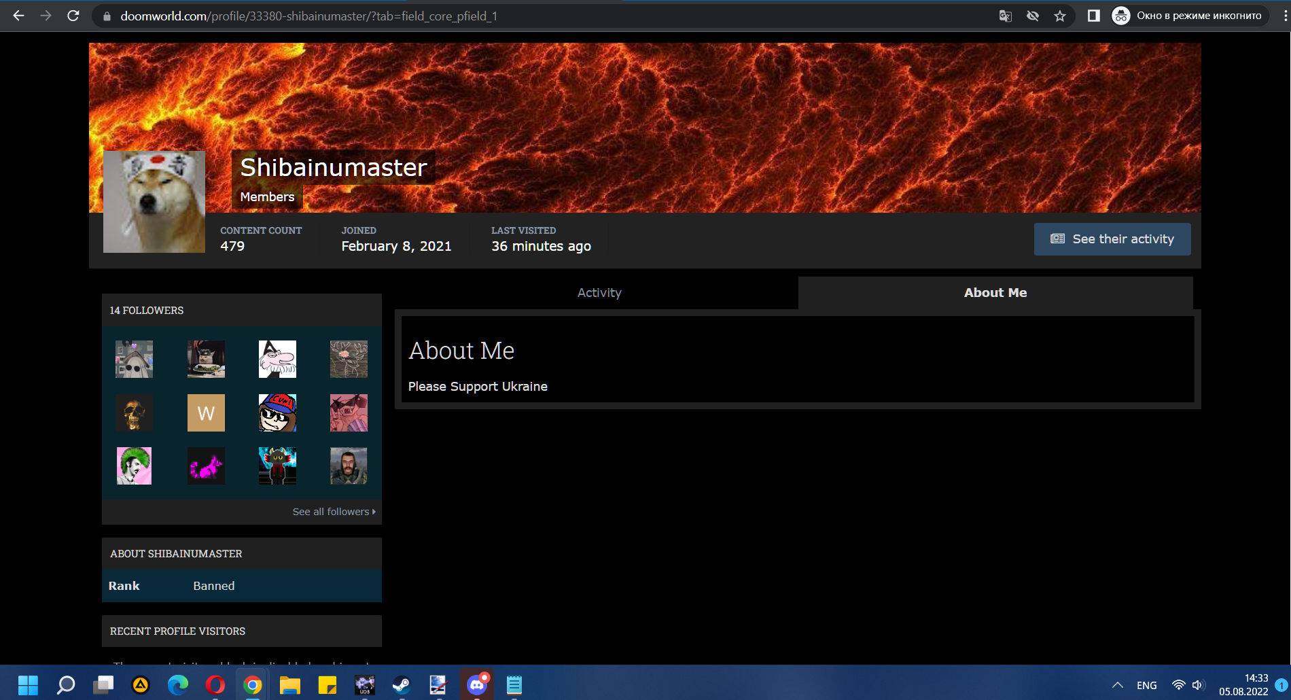Click See their activity button
This screenshot has width=1291, height=700.
coord(1112,239)
